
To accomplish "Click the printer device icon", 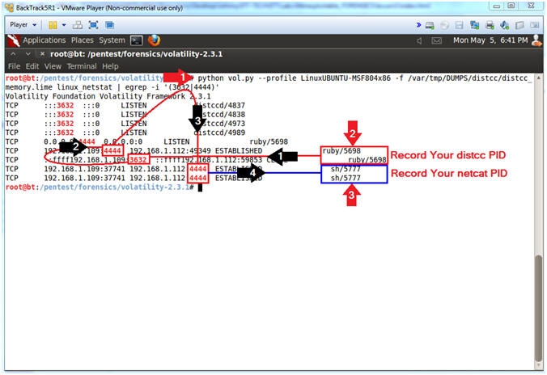I will click(x=490, y=25).
